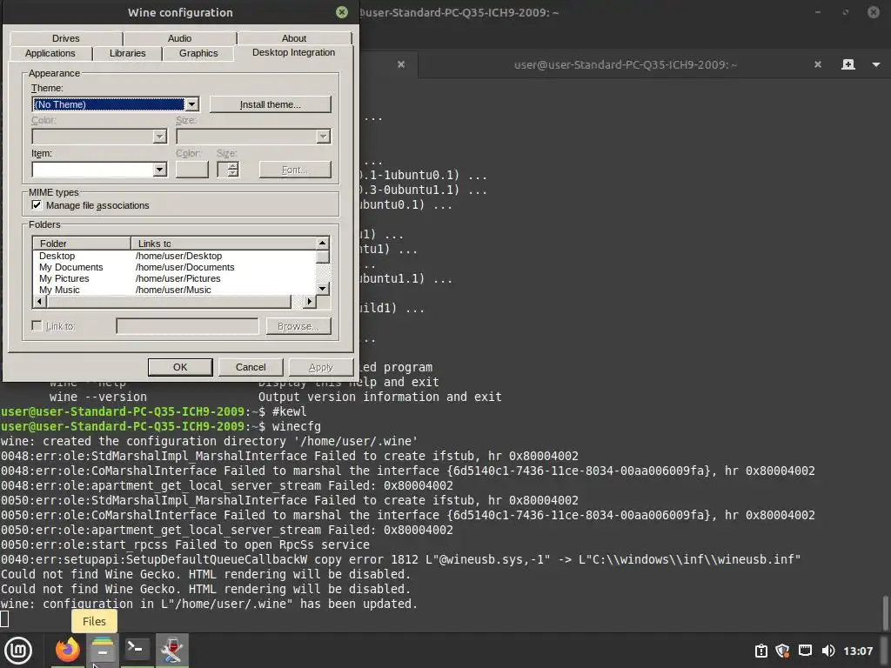Click the Link to path field

click(x=188, y=326)
